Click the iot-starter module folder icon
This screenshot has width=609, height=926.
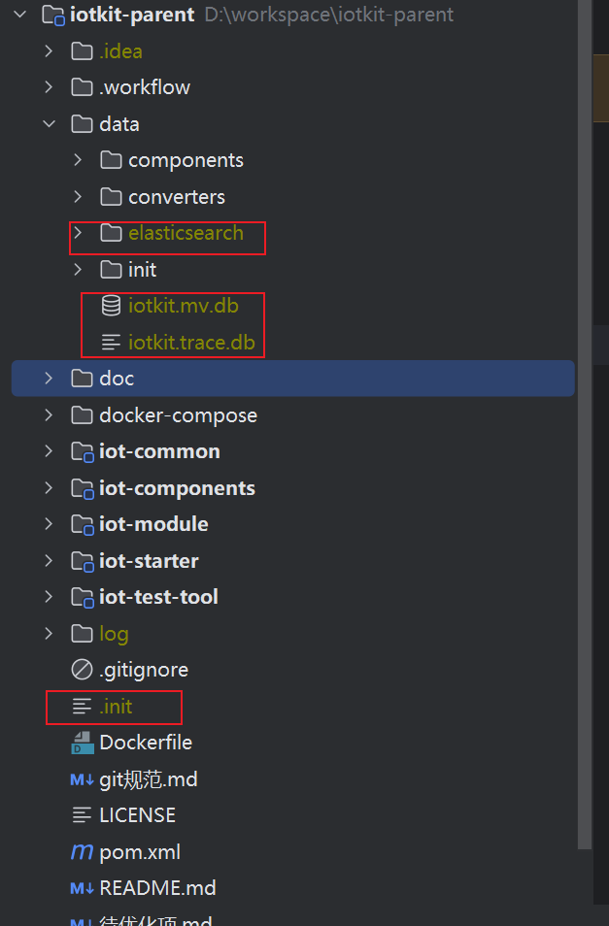click(82, 561)
